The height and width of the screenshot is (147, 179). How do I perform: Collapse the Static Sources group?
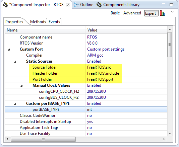tap(15, 62)
